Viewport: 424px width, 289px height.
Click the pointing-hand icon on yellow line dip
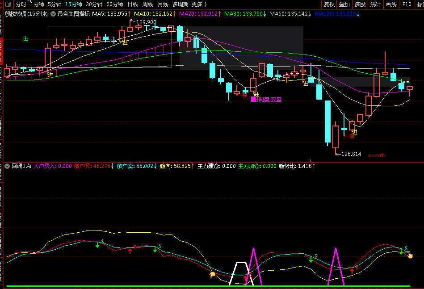212,275
